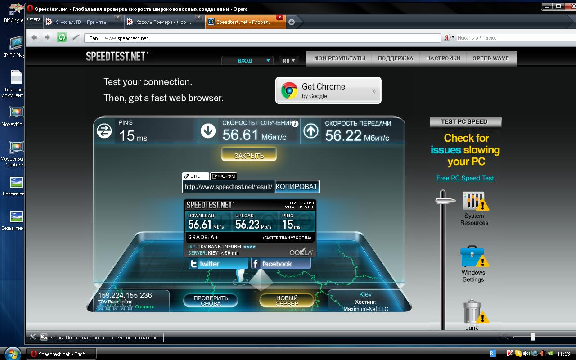The height and width of the screenshot is (360, 576).
Task: Click the info icon beside Скорость получения
Action: coord(295,124)
